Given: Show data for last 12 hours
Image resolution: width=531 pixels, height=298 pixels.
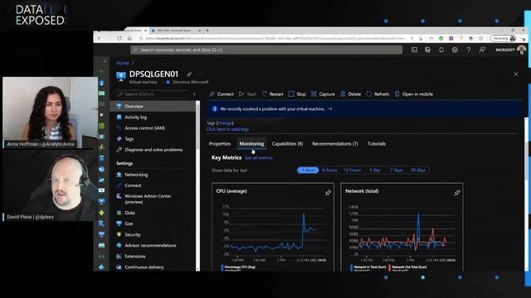Looking at the screenshot, I should (352, 170).
